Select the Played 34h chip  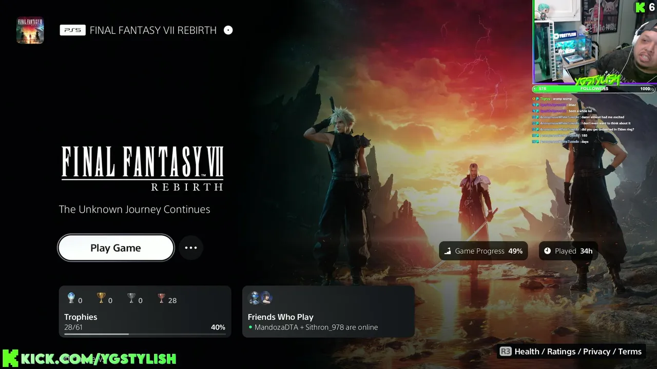(x=568, y=251)
